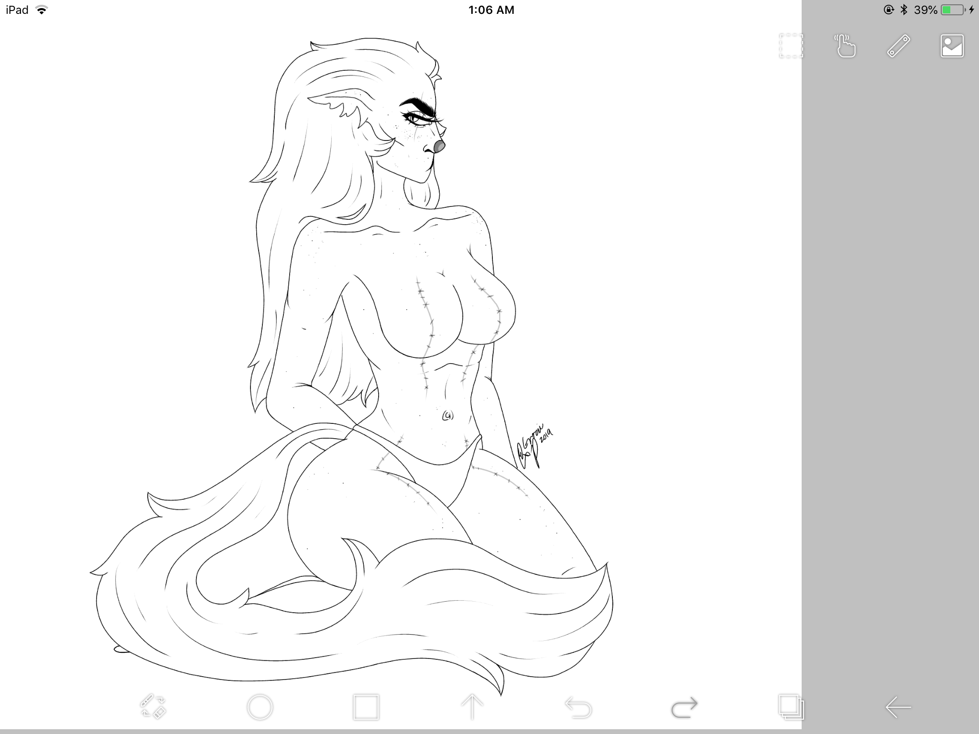The height and width of the screenshot is (734, 979).
Task: Tap the 39% battery percentage text
Action: [x=925, y=10]
